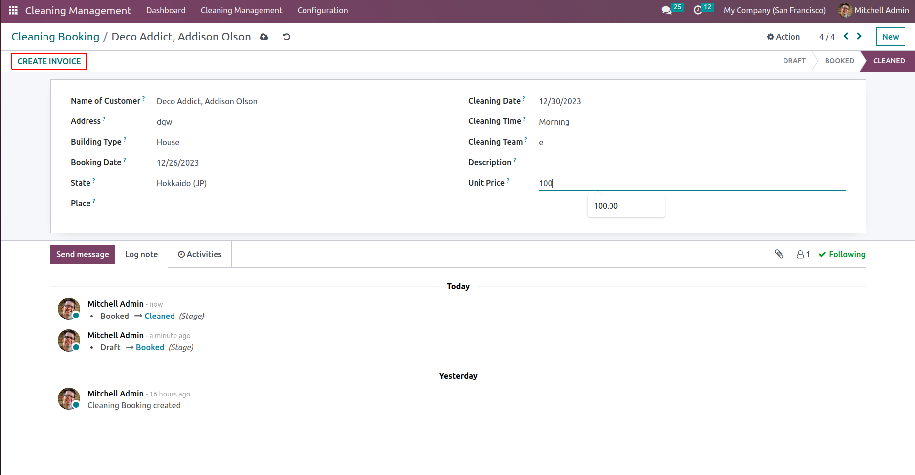Select the 100.00 suggestion popup
The width and height of the screenshot is (915, 475).
click(x=626, y=206)
